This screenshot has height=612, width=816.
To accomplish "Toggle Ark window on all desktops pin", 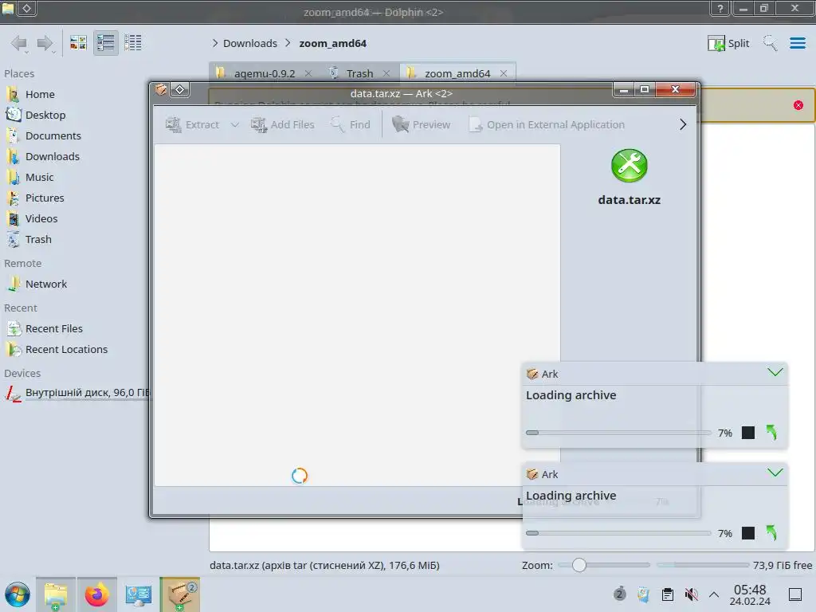I will (x=179, y=89).
